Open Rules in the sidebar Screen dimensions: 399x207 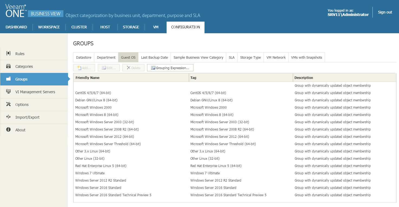pos(34,54)
